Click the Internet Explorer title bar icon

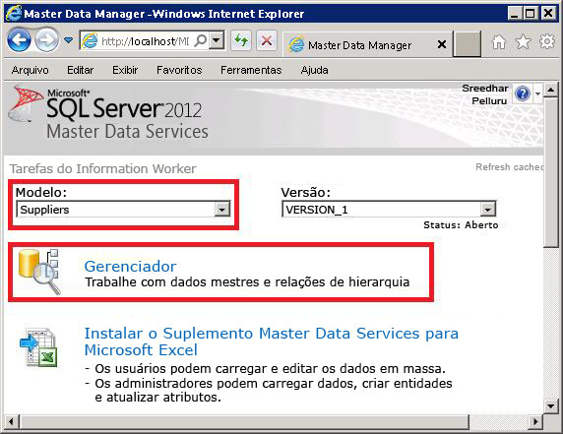pyautogui.click(x=14, y=14)
